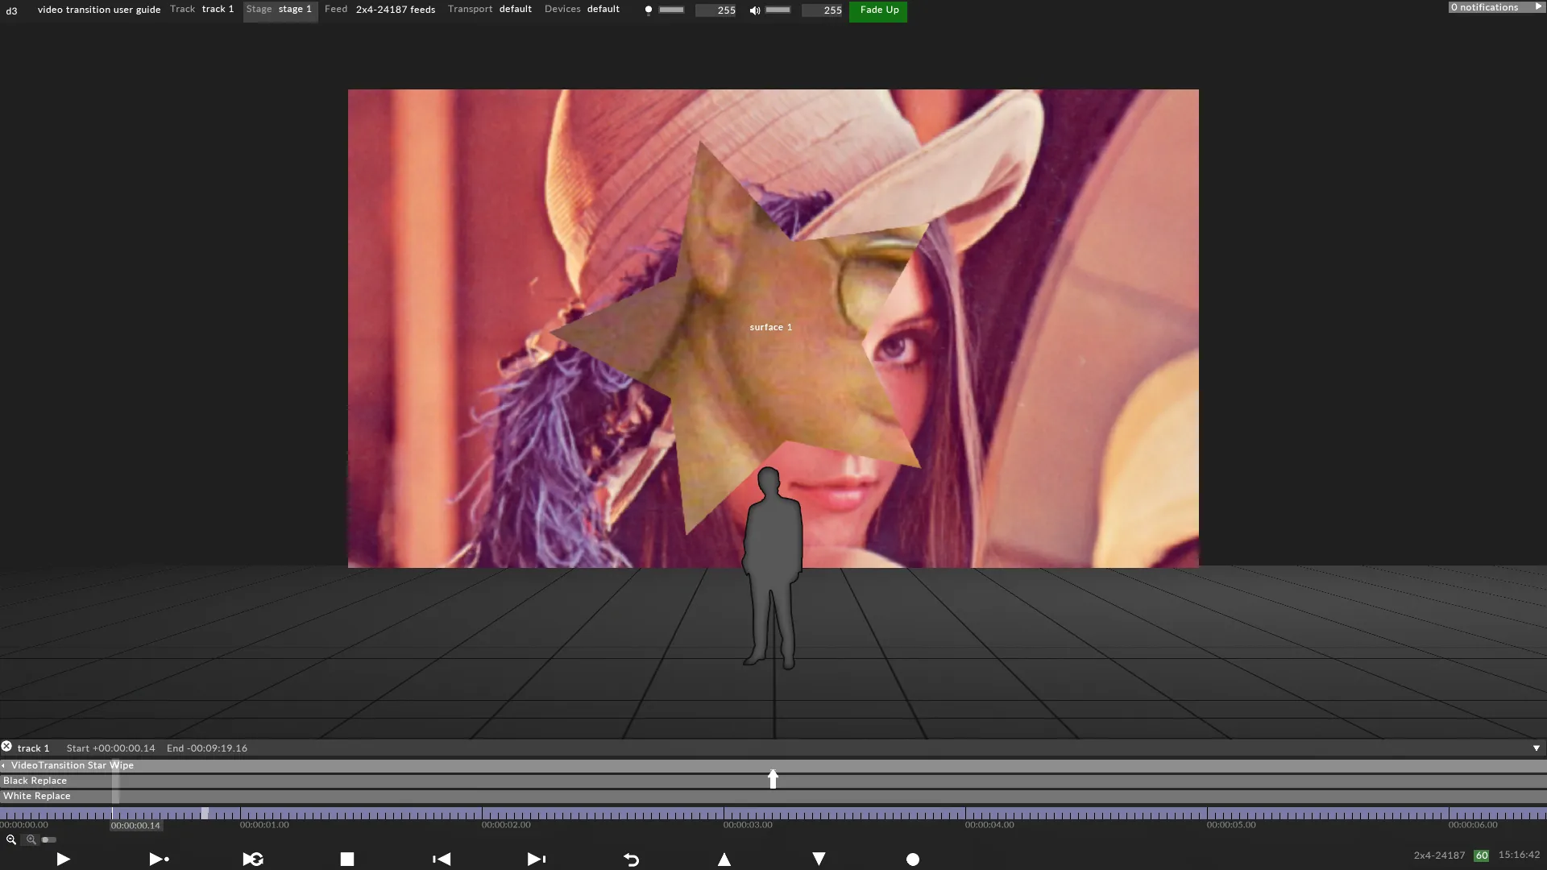
Task: Toggle the speaker mute icon
Action: 754,10
